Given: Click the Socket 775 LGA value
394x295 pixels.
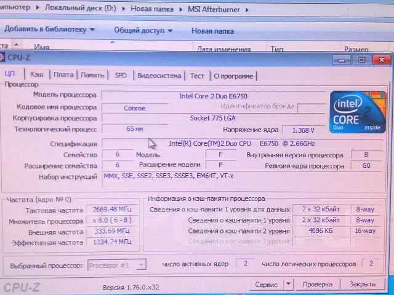Looking at the screenshot, I should [x=212, y=118].
